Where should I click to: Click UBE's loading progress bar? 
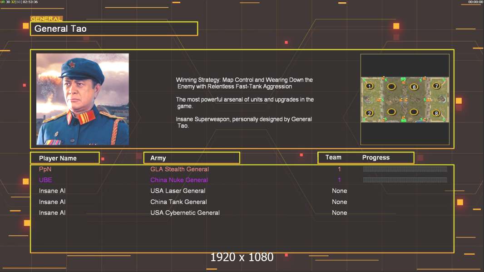coord(405,180)
